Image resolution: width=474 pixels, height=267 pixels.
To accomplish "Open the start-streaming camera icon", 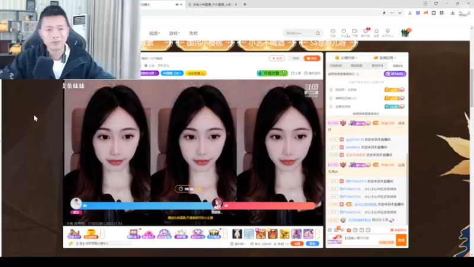I will 354,33.
